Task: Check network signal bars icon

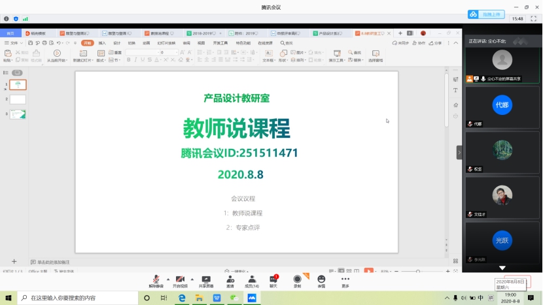Action: click(26, 19)
